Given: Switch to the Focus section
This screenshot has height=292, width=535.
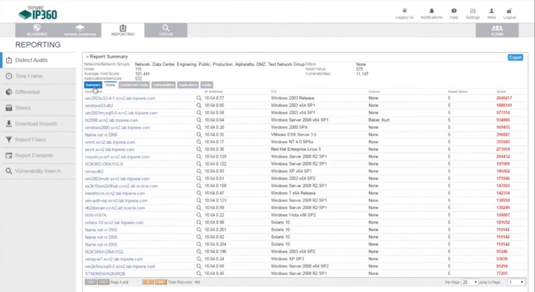Looking at the screenshot, I should pyautogui.click(x=166, y=30).
